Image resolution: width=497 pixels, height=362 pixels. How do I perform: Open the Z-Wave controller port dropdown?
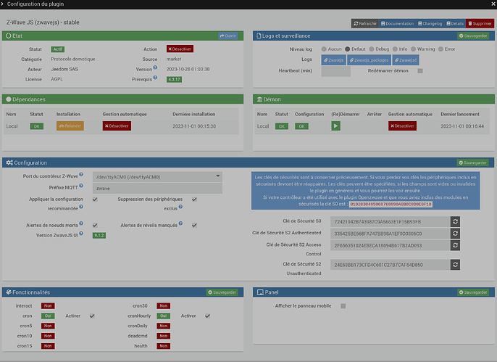(x=157, y=177)
